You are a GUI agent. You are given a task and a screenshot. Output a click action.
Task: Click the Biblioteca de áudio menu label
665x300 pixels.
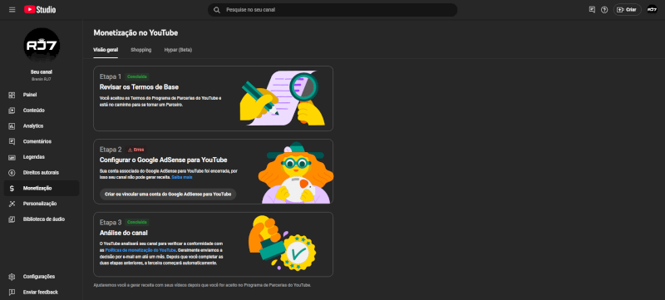(44, 219)
